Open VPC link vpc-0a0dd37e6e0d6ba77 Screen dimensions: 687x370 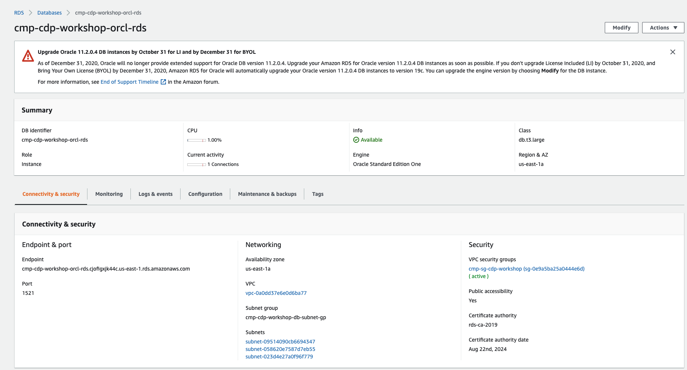click(x=276, y=293)
